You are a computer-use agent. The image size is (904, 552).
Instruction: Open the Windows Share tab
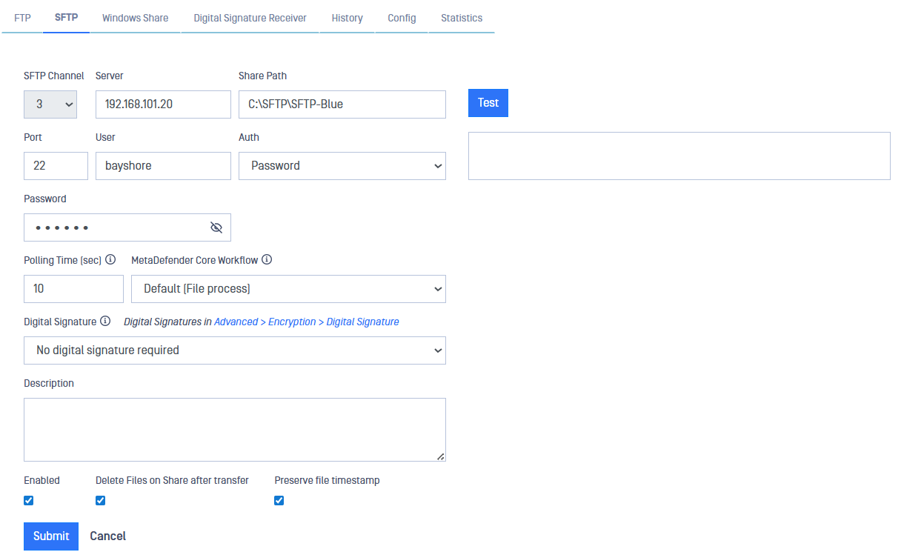pyautogui.click(x=135, y=18)
